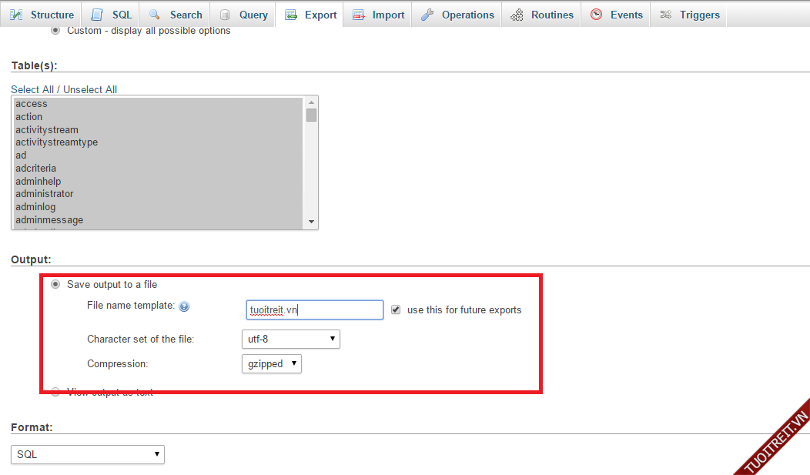Click the Structure tab icon
Screen dimensions: 810x475
[x=16, y=15]
